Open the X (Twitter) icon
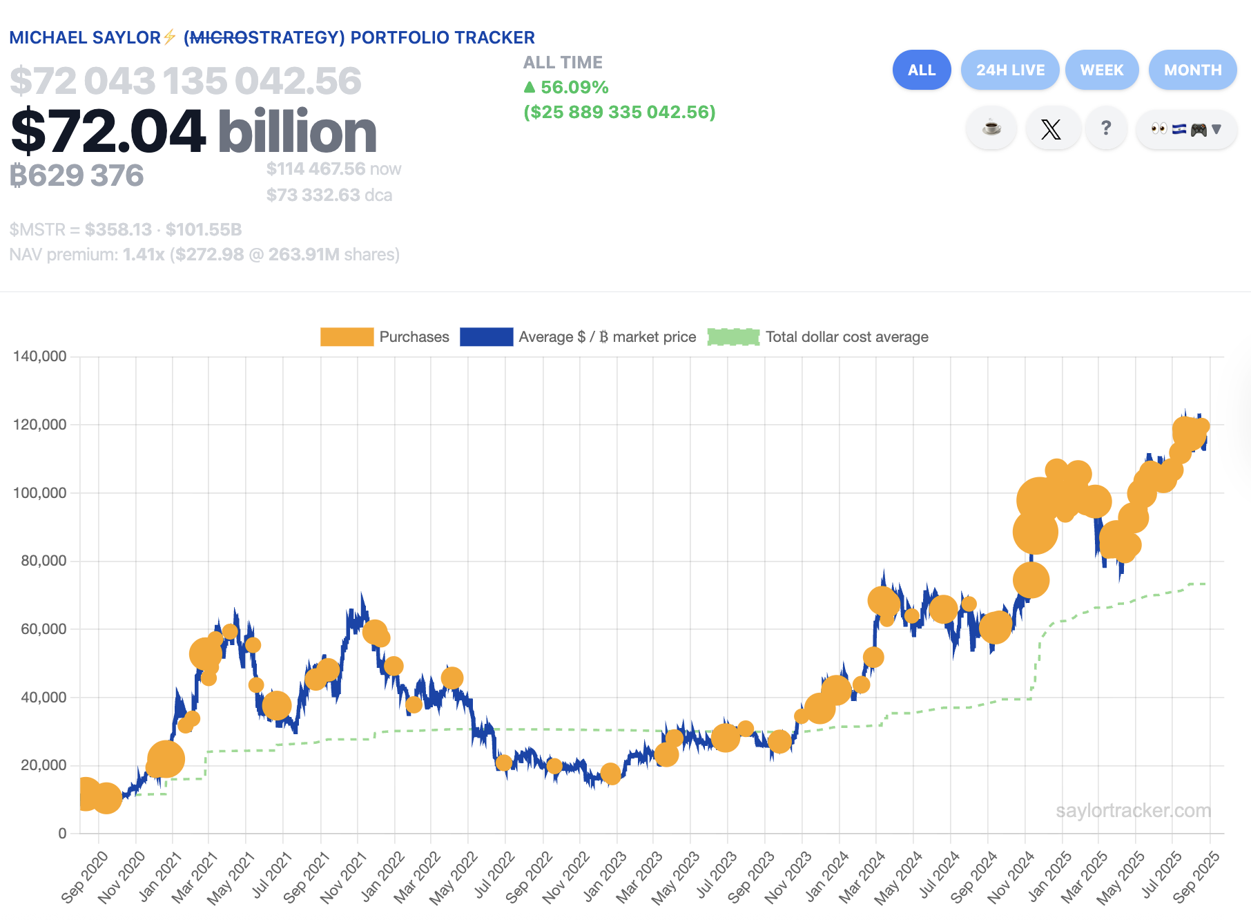This screenshot has width=1251, height=920. [x=1052, y=128]
